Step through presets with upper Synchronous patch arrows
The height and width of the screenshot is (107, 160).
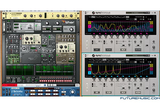pos(145,13)
